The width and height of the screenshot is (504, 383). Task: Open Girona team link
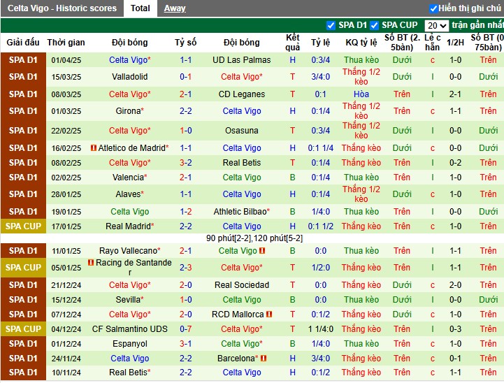128,111
